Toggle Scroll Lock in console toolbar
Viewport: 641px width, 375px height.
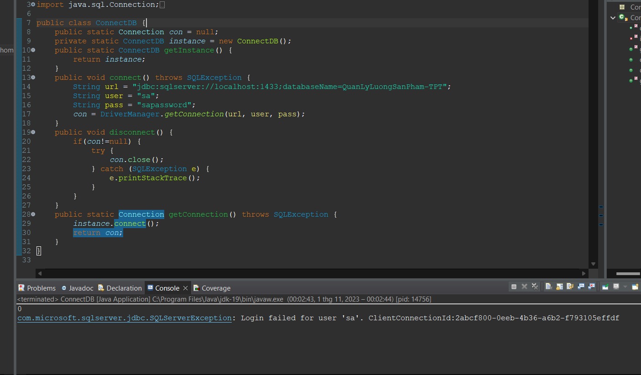coord(559,287)
